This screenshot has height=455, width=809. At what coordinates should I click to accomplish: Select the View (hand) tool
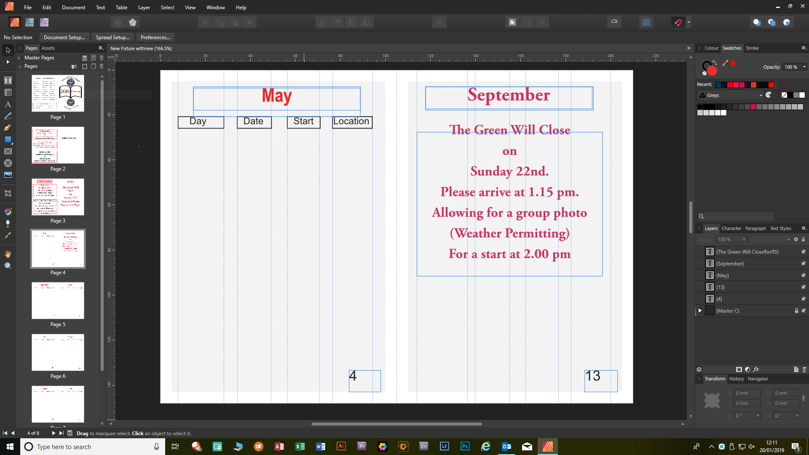tap(8, 254)
